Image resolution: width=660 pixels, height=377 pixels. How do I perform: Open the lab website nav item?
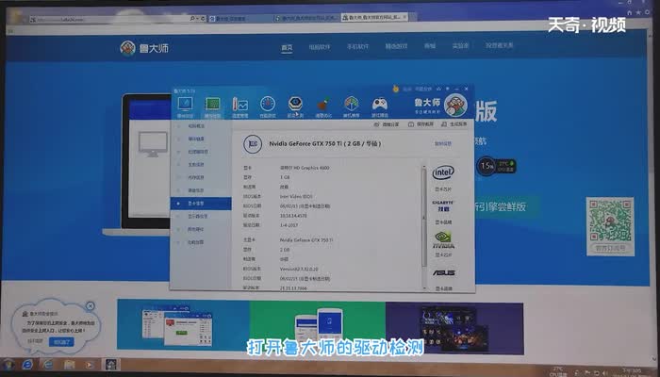click(460, 46)
